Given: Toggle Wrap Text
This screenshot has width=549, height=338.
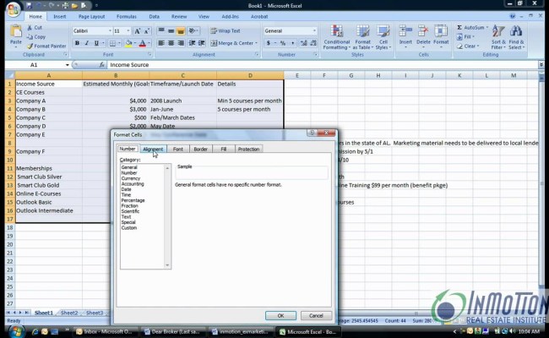Looking at the screenshot, I should coord(226,30).
